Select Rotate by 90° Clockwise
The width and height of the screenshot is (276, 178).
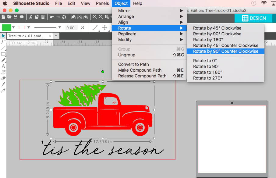225,34
